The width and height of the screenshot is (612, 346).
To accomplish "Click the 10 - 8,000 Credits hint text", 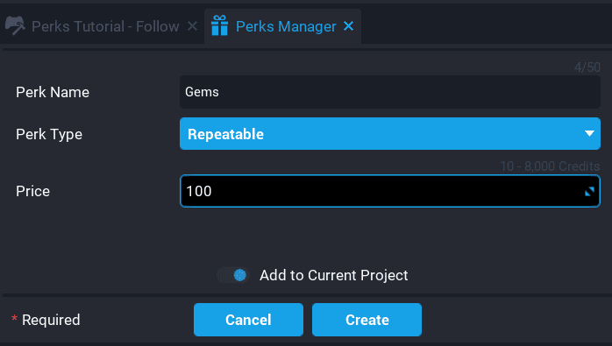I will pyautogui.click(x=550, y=166).
